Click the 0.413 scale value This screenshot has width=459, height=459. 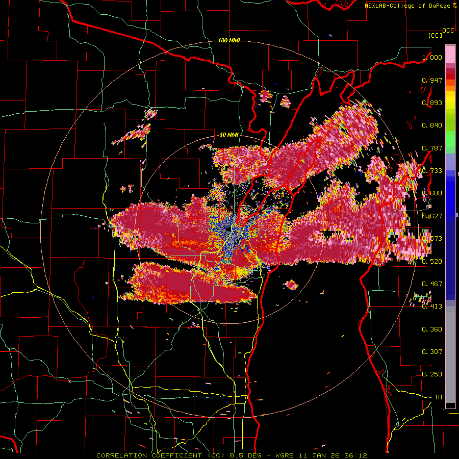(432, 307)
